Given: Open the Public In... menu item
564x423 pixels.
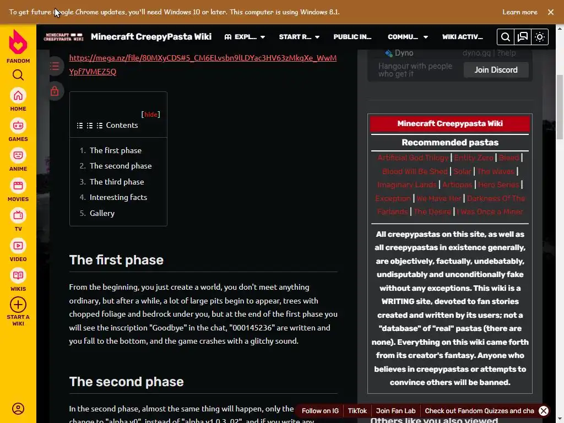Looking at the screenshot, I should click(352, 37).
